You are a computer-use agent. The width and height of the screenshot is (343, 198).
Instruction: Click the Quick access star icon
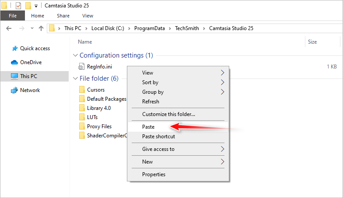(14, 48)
